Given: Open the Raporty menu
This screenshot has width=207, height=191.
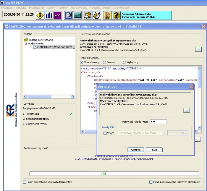Looking at the screenshot, I should tap(51, 8).
